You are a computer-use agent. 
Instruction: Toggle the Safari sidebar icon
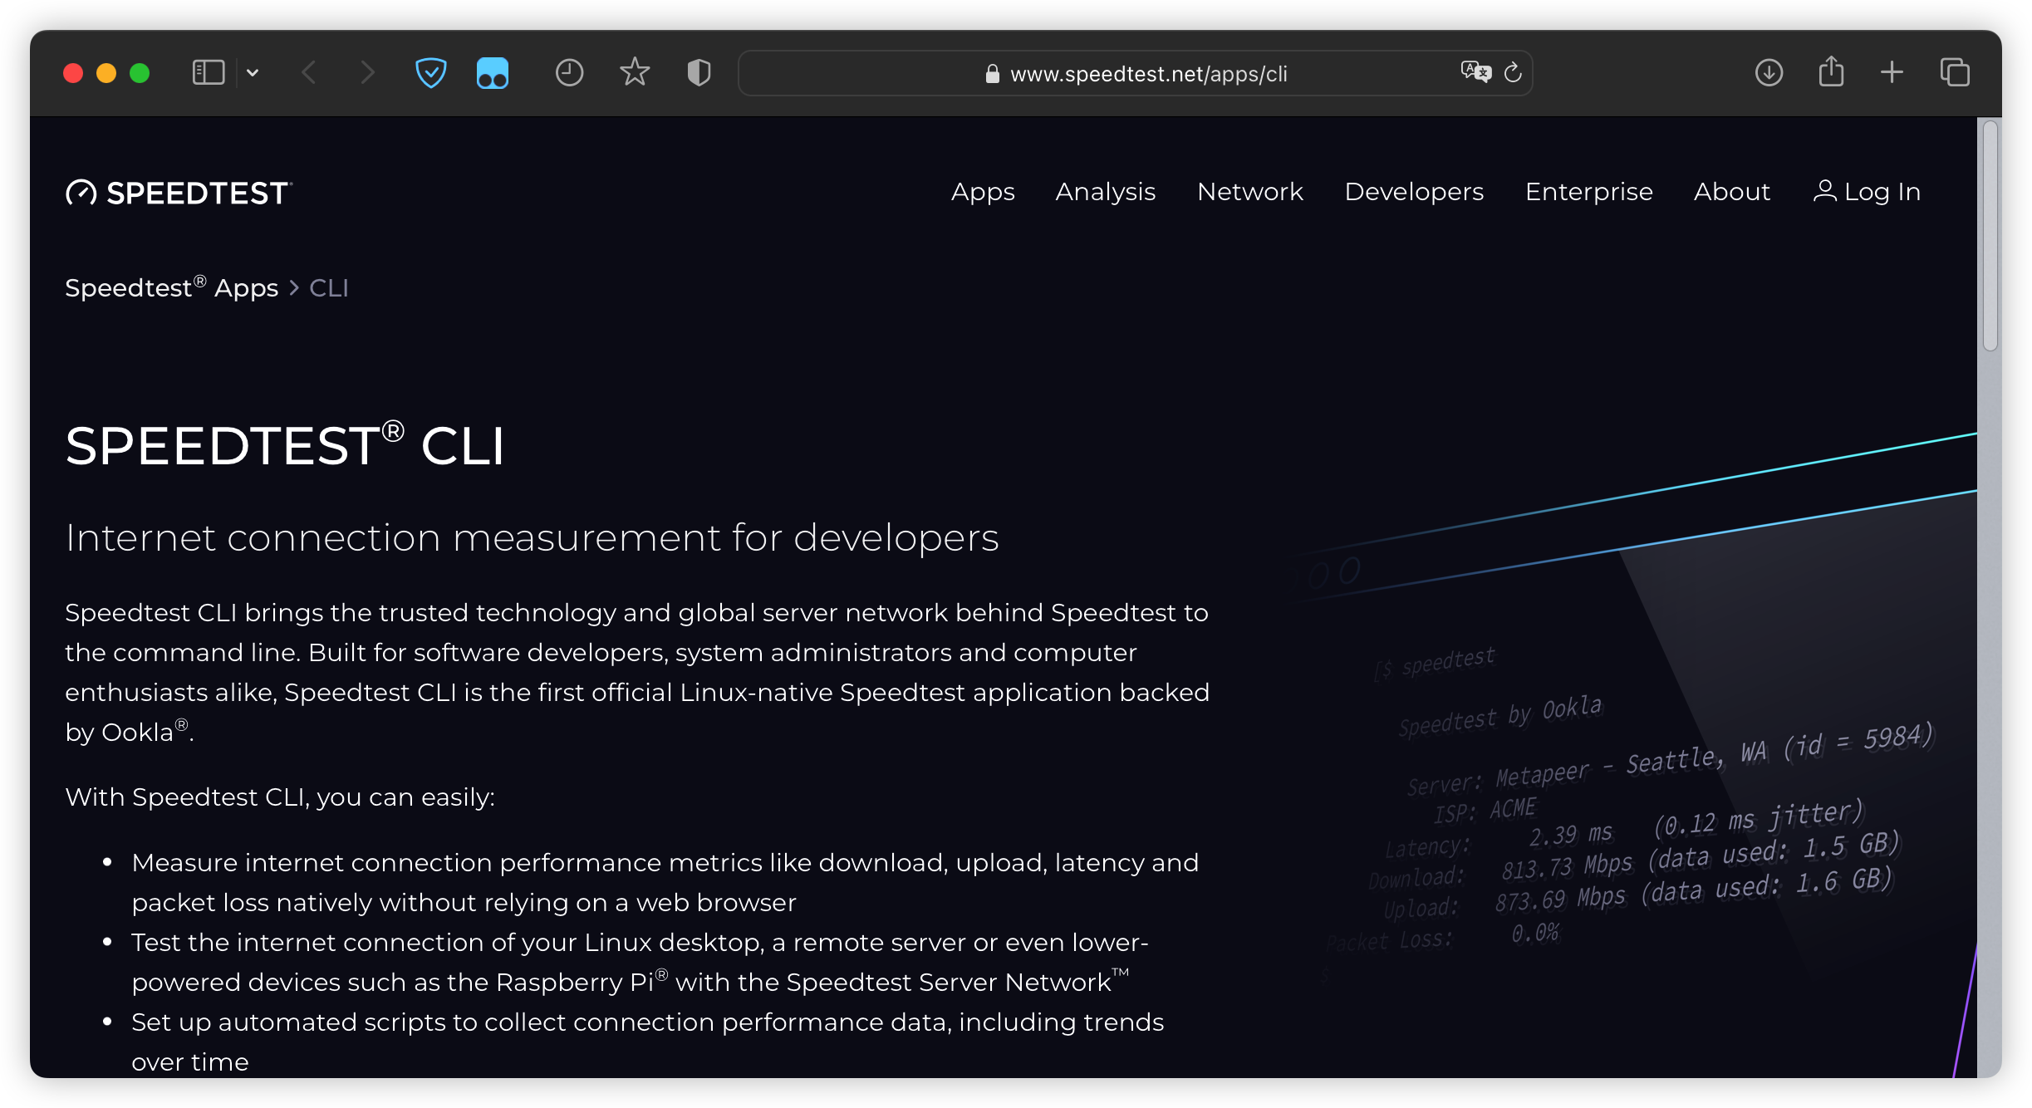(209, 73)
